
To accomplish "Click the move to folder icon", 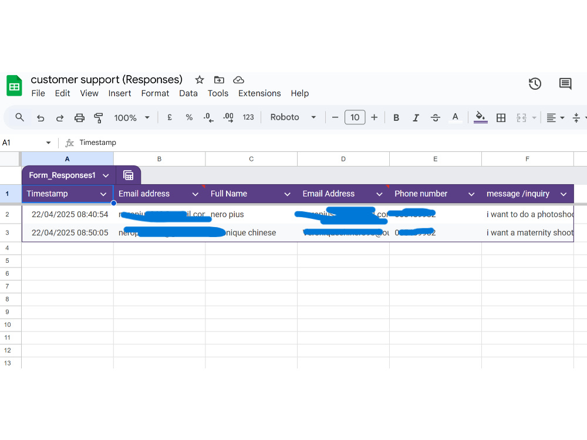I will (219, 80).
